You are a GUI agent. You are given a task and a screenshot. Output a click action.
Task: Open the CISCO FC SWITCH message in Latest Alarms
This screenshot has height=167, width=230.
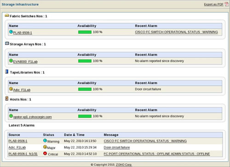[145, 141]
